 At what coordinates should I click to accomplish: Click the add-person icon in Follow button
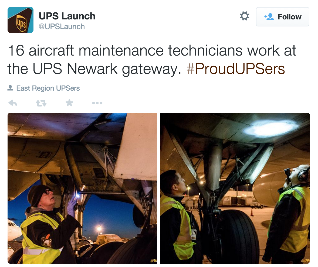(269, 17)
